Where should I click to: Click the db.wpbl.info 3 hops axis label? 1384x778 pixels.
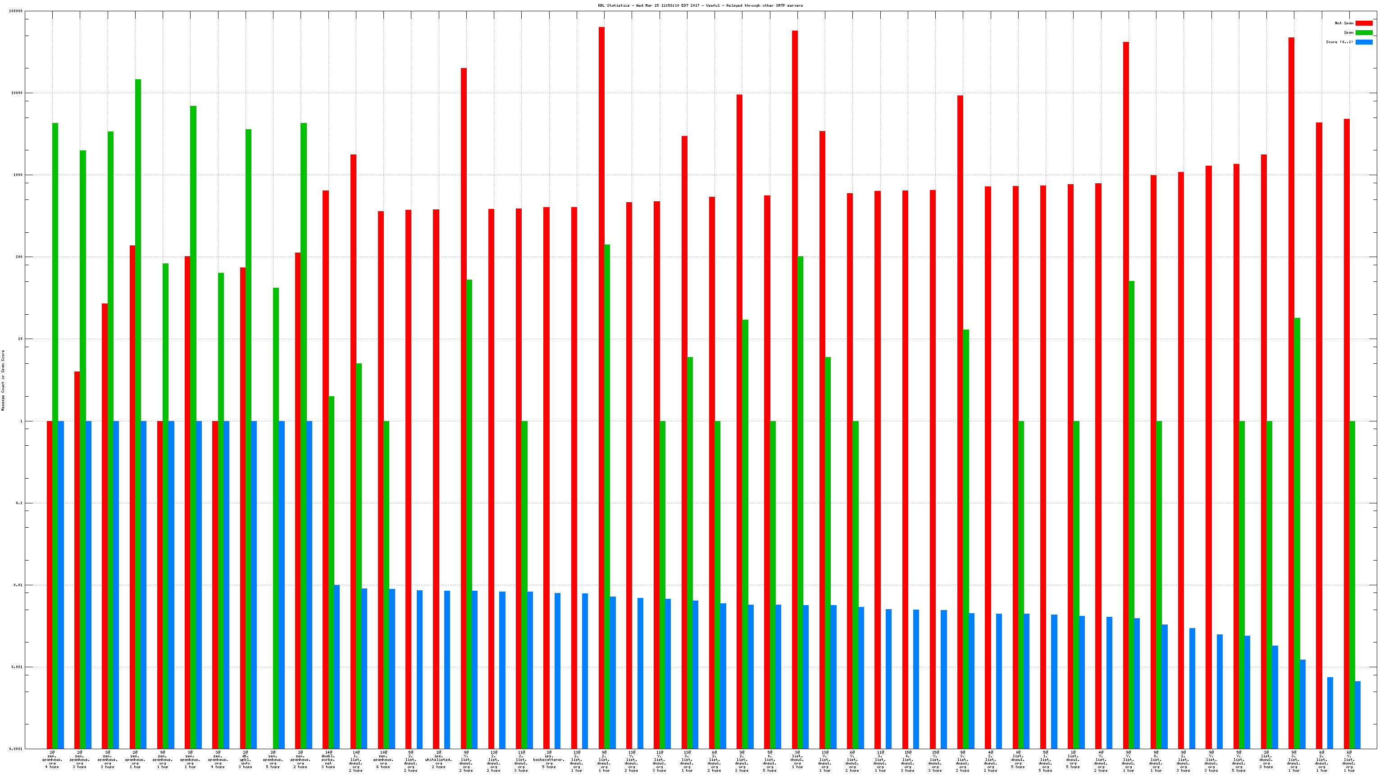coord(246,760)
